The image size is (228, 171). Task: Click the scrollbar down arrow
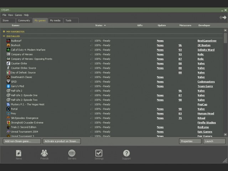pos(225,135)
